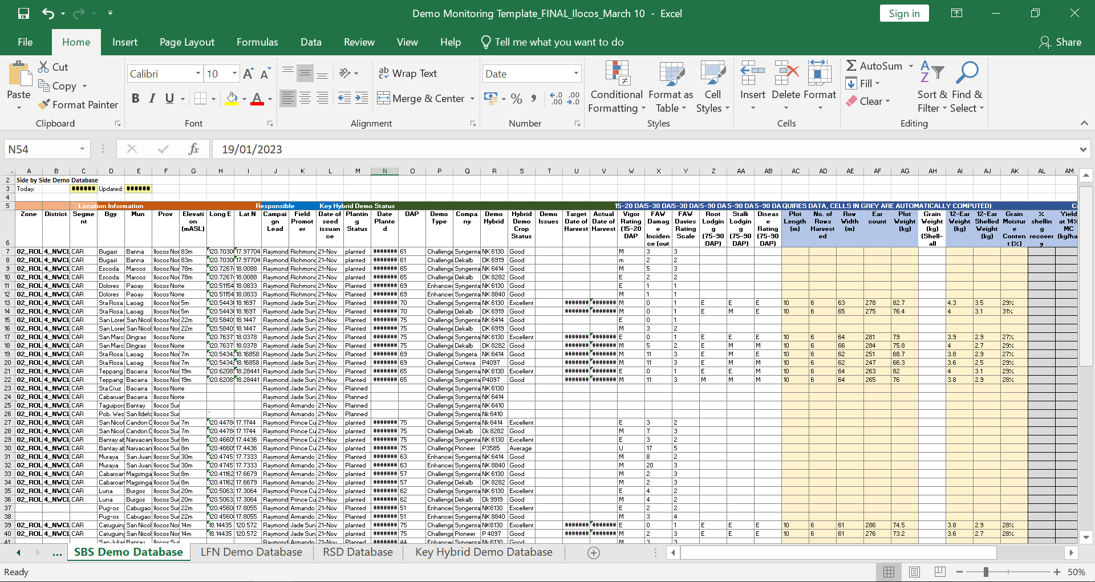Expand the Name Box dropdown
The width and height of the screenshot is (1095, 582).
82,149
